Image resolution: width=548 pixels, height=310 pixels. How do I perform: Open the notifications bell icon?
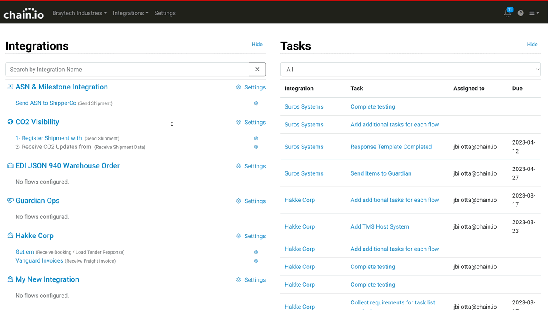point(508,13)
